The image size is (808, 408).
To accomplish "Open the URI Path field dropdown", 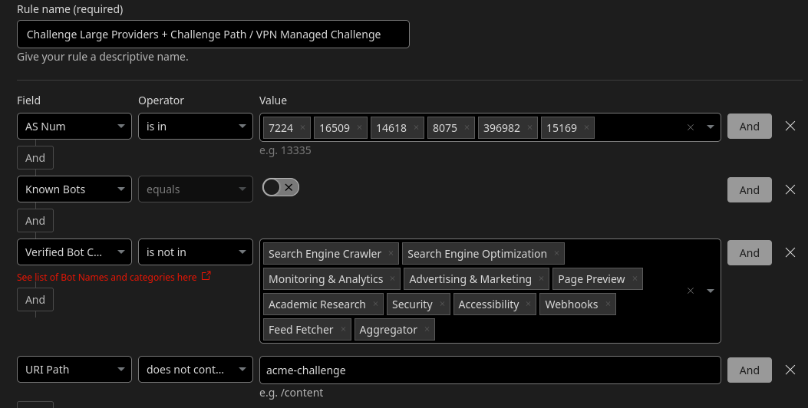I will (x=74, y=370).
